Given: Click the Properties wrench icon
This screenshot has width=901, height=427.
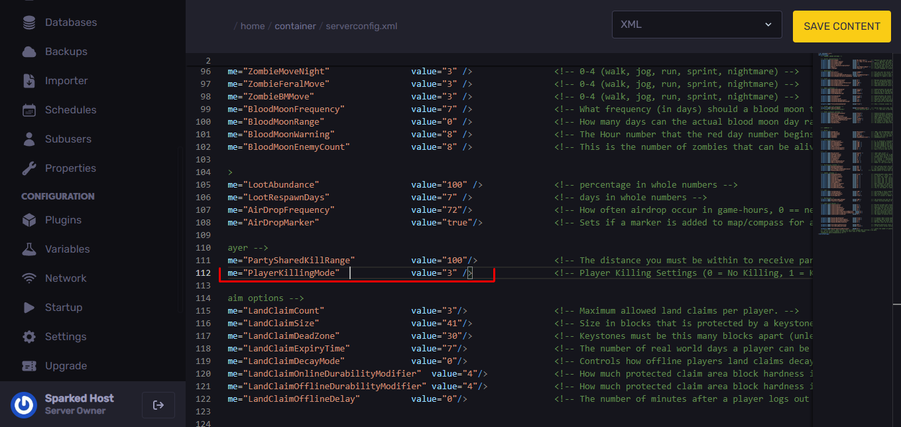Looking at the screenshot, I should point(29,168).
